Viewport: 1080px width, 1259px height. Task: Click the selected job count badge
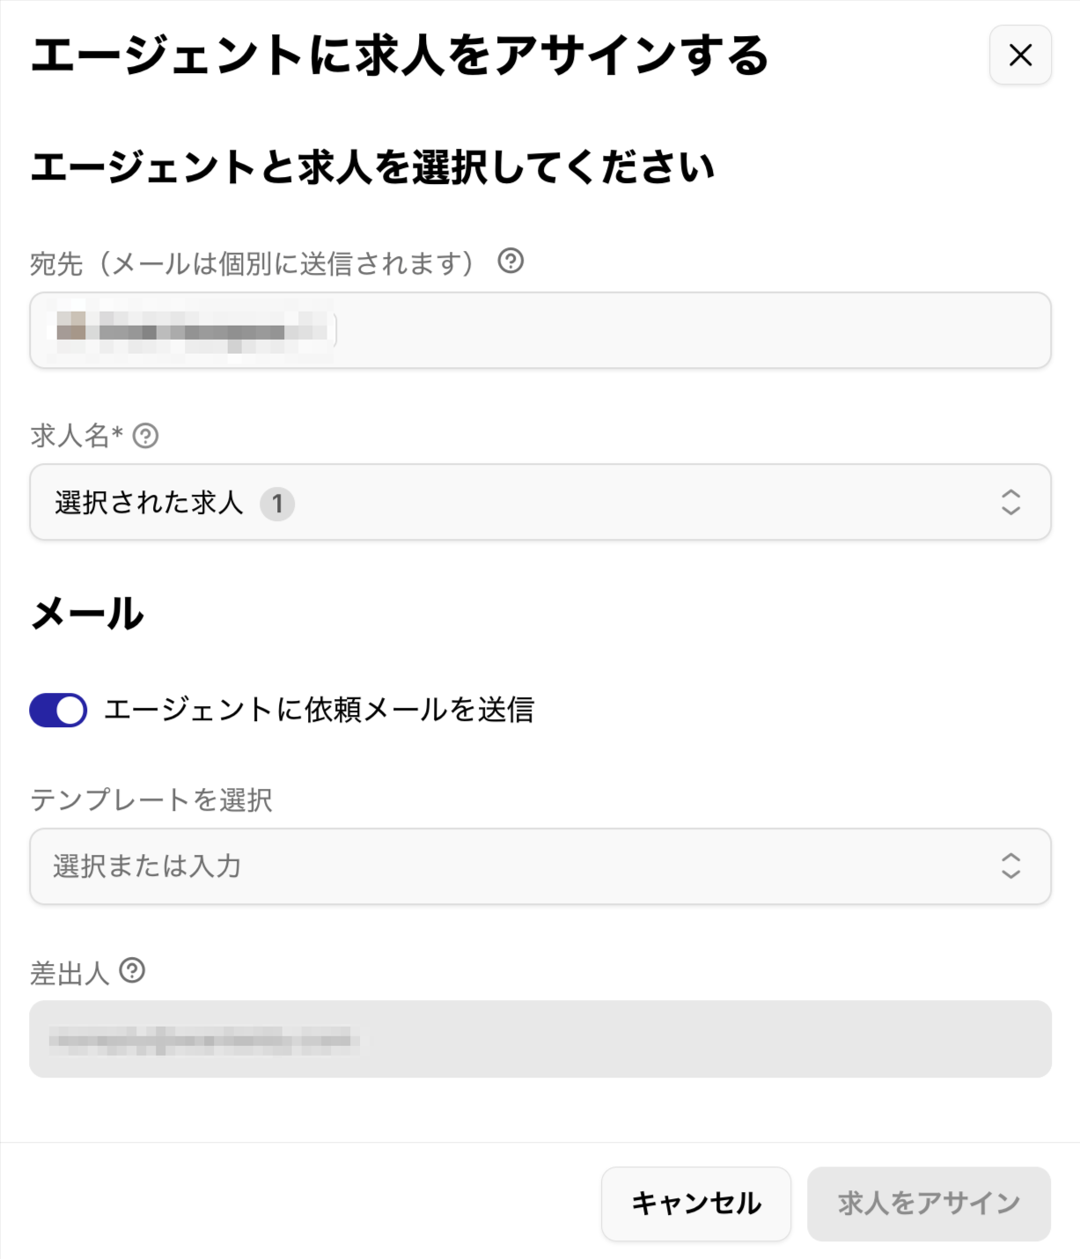tap(277, 504)
